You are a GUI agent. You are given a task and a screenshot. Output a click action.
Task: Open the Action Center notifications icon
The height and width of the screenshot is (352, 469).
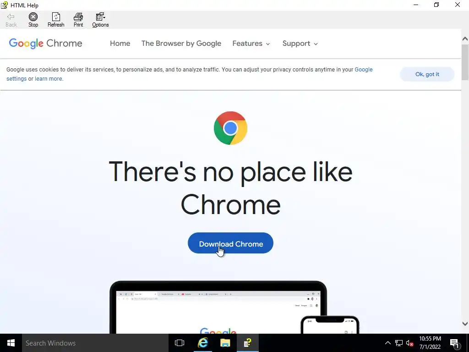(454, 343)
